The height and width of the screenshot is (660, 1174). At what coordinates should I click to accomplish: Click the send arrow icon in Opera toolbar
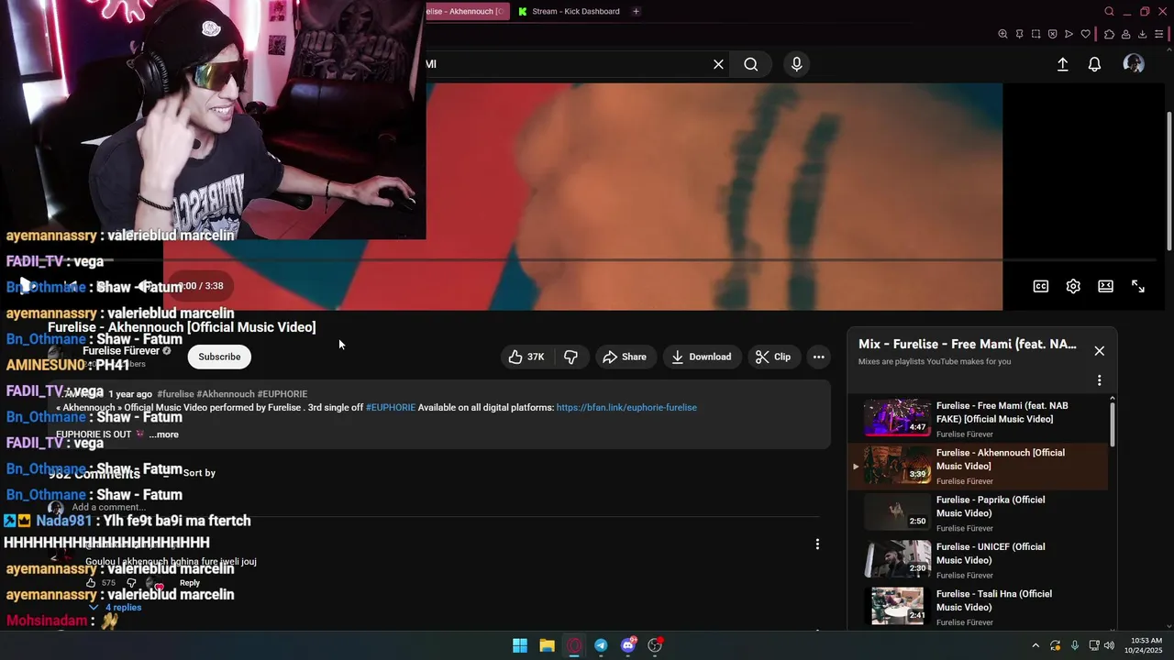tap(1069, 34)
